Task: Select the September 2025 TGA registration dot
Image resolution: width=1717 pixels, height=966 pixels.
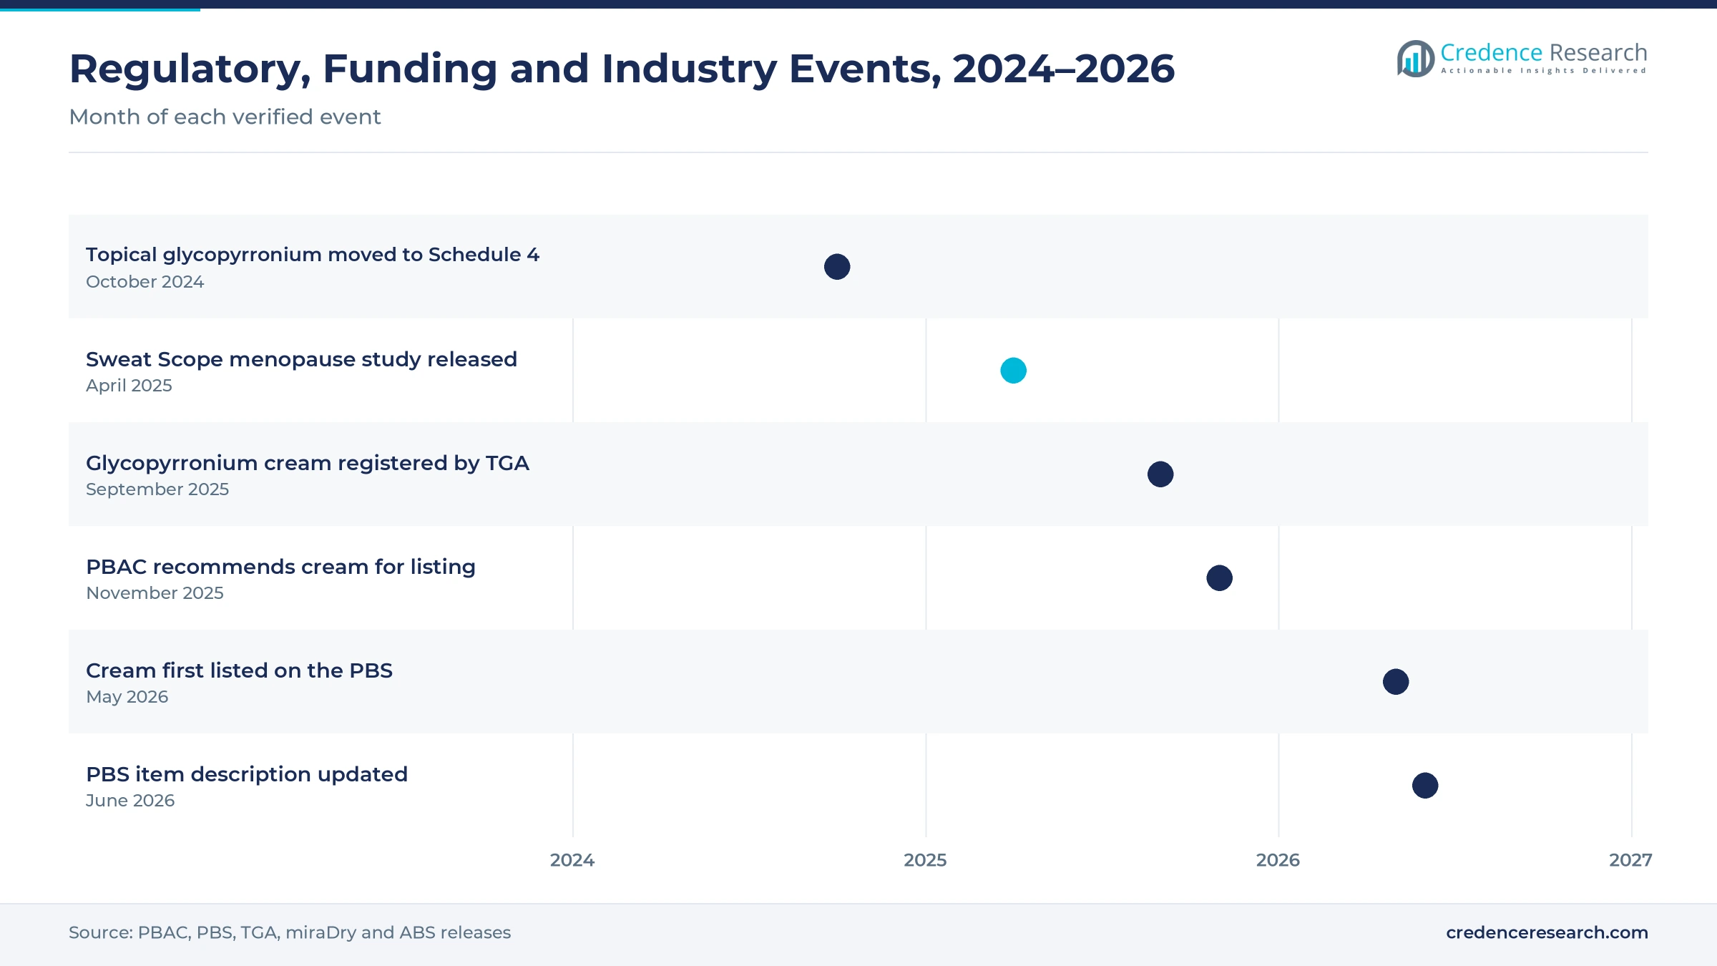Action: tap(1160, 474)
